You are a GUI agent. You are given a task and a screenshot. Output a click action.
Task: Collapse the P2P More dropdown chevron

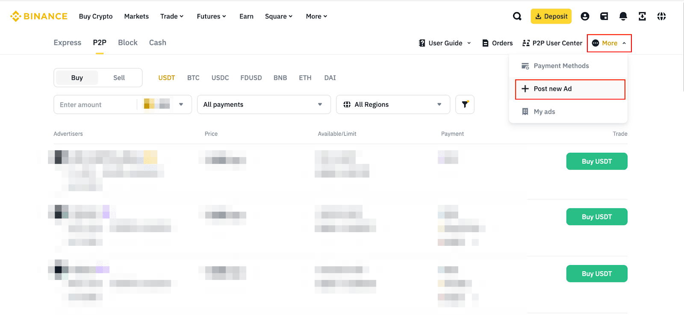coord(624,43)
